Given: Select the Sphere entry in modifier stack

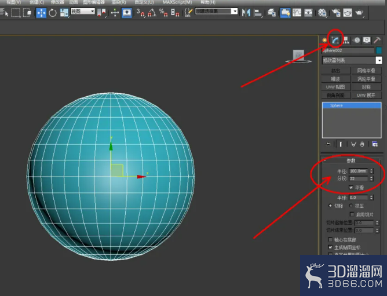Looking at the screenshot, I should (352, 105).
